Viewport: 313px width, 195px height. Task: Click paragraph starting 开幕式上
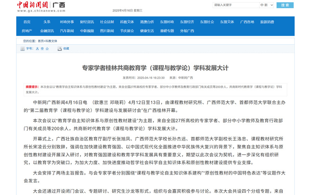click(153, 151)
